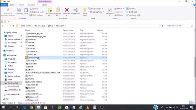This screenshot has height=110, width=196.
Task: Click Historie in the ribbon
Action: [119, 15]
